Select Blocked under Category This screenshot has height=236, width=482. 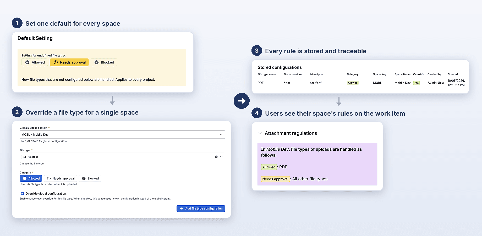point(90,179)
